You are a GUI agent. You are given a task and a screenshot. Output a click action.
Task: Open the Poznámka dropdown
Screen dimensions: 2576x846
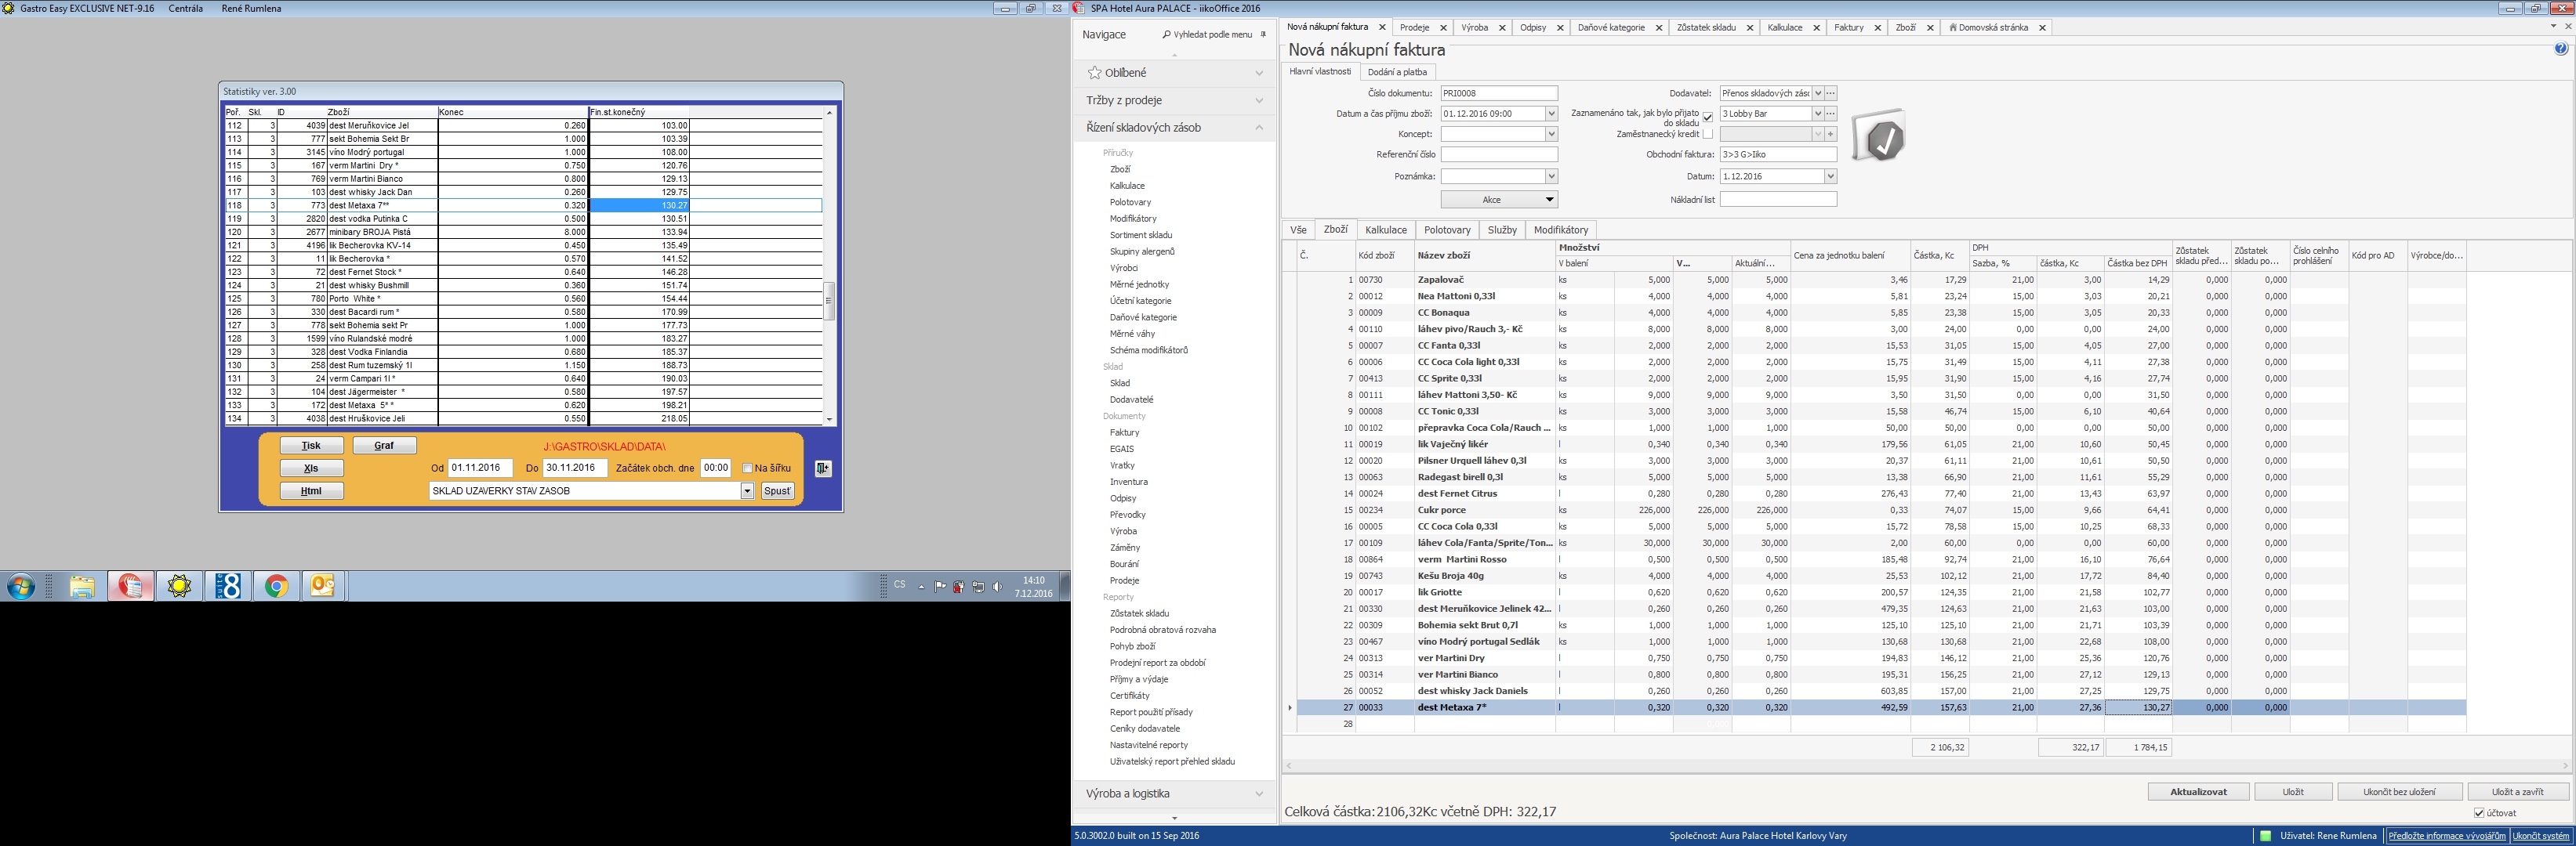(1551, 177)
